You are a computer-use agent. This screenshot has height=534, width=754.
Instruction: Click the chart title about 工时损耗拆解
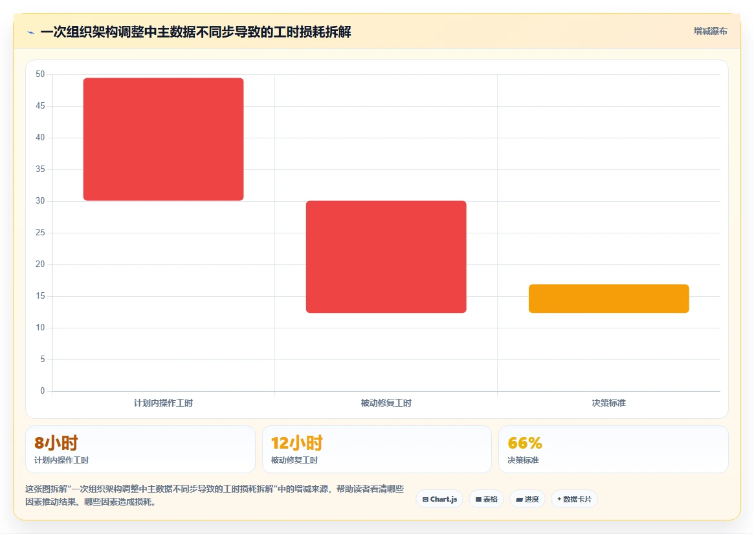pos(195,32)
